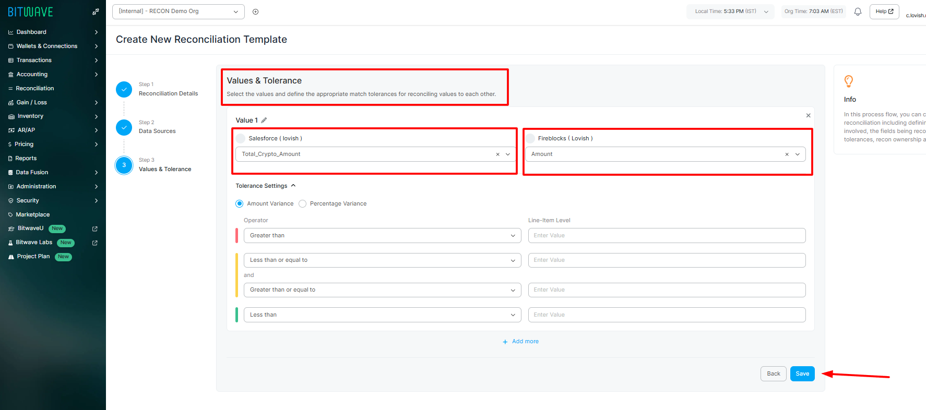The width and height of the screenshot is (926, 410).
Task: Click the AR/AP icon
Action: point(11,130)
